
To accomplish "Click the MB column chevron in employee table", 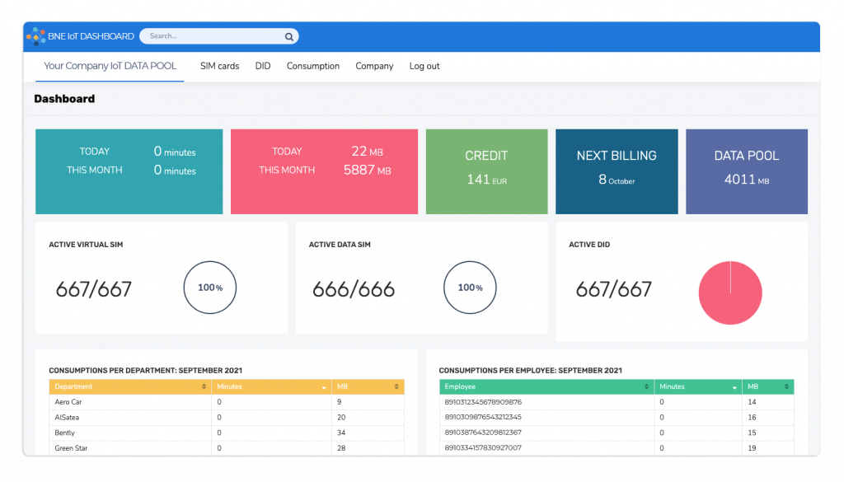I will (x=785, y=386).
